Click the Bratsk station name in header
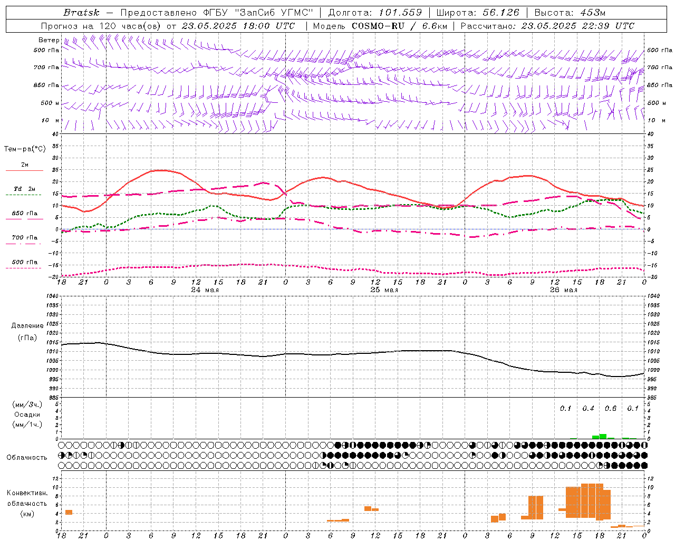Viewport: 675px width, 540px height. [81, 13]
